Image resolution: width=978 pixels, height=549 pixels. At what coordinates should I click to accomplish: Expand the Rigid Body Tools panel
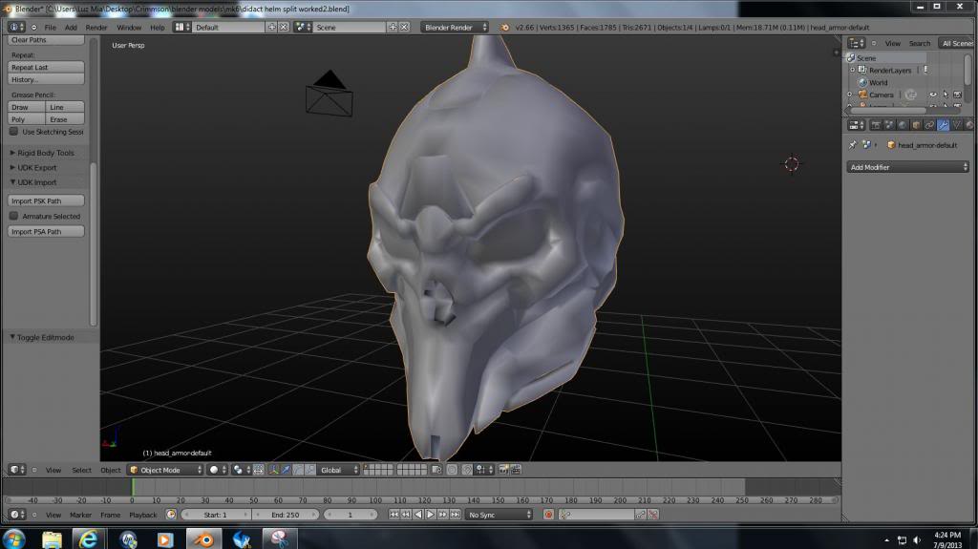[x=46, y=153]
